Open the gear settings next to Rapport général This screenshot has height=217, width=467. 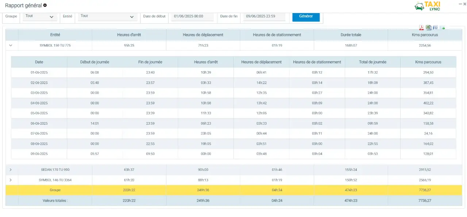point(45,5)
